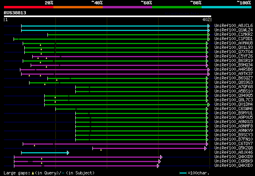Click the yellow gap marker under the B6SQZ7 bar
The width and height of the screenshot is (255, 176).
click(x=57, y=80)
